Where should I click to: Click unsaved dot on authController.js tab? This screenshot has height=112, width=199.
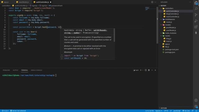(x=50, y=2)
